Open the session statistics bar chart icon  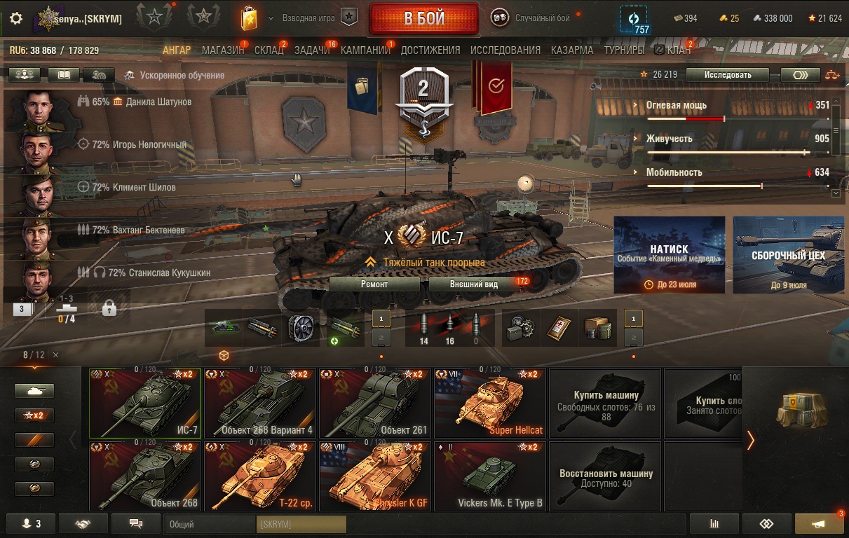click(714, 523)
